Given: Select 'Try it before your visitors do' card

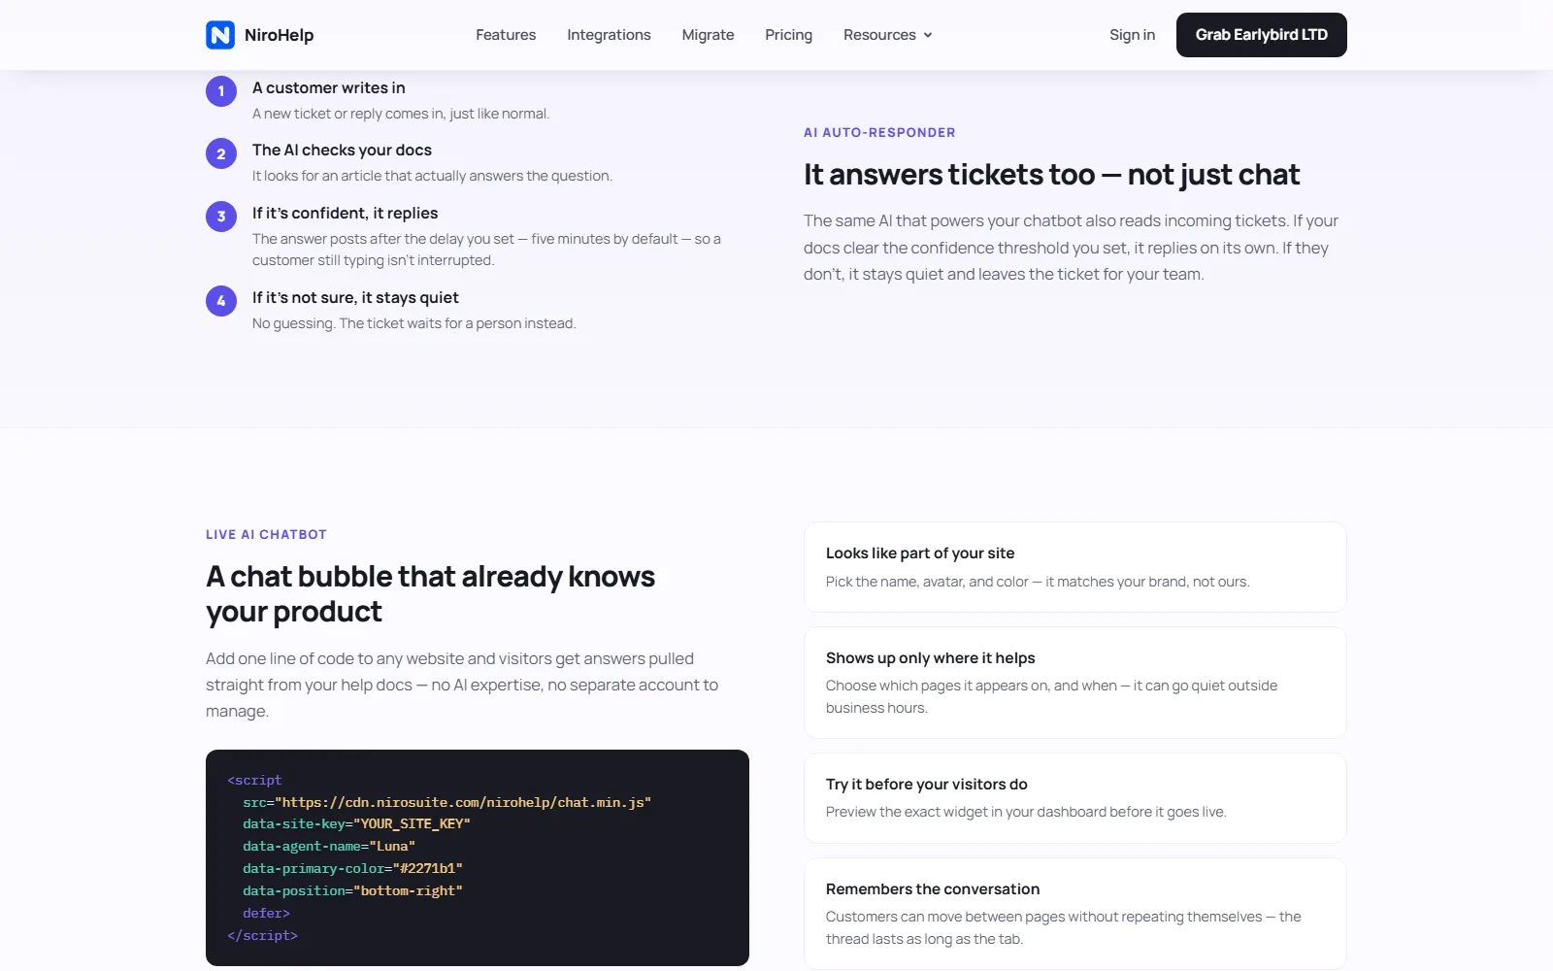Looking at the screenshot, I should point(1075,798).
